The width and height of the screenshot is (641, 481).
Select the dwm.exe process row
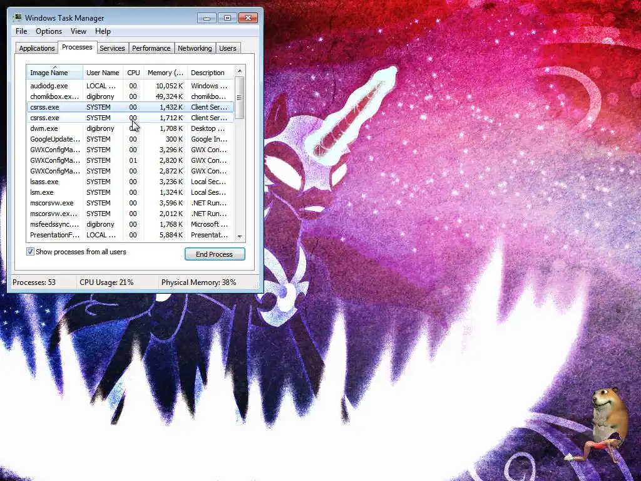click(x=130, y=128)
